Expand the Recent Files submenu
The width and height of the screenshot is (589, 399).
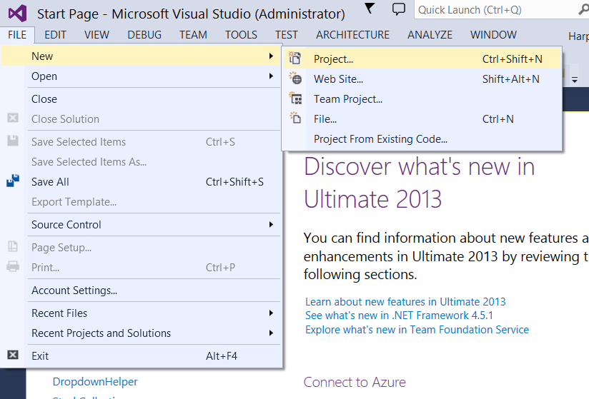coord(271,313)
